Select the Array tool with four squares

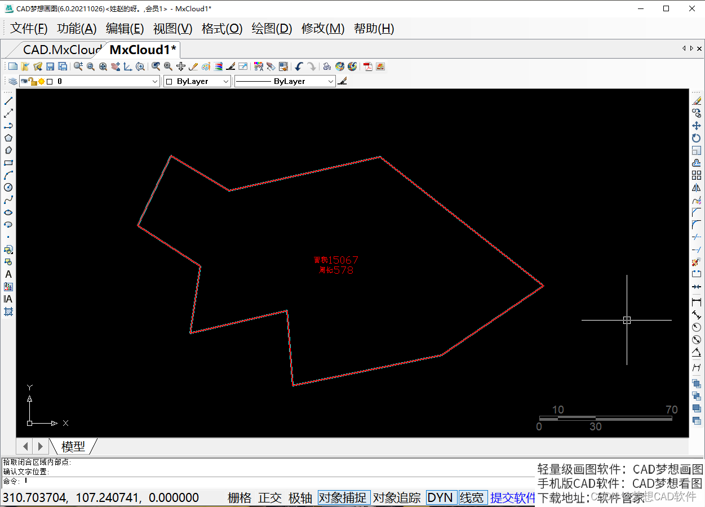click(x=697, y=175)
